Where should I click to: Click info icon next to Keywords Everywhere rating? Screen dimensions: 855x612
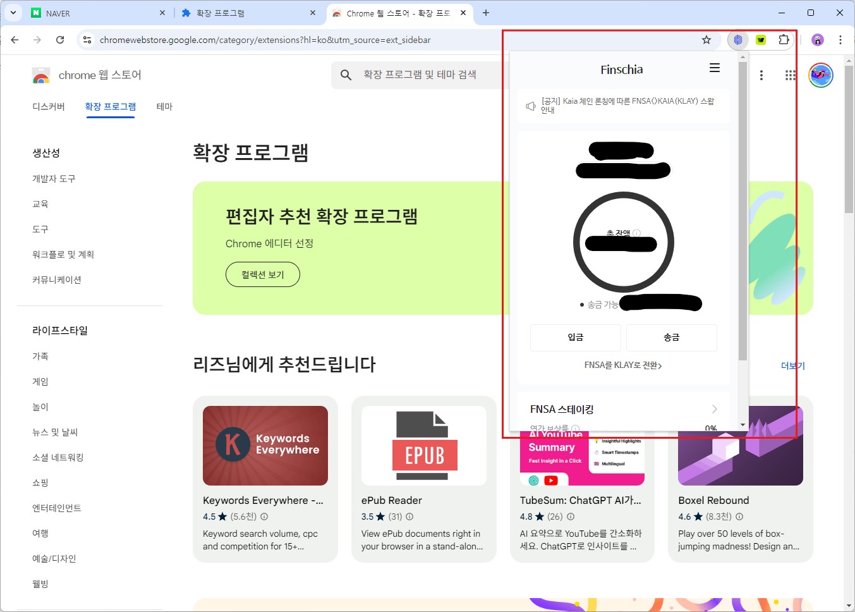coord(264,517)
